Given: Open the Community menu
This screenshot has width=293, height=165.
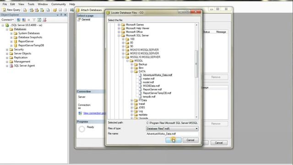Looking at the screenshot, I should (x=59, y=4).
